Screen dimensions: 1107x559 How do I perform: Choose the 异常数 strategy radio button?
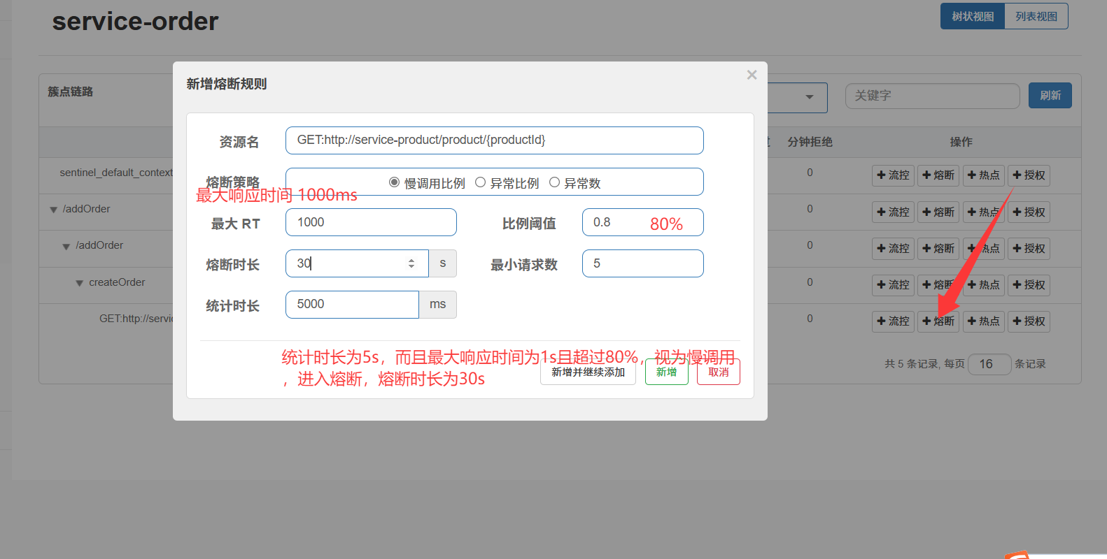tap(555, 182)
